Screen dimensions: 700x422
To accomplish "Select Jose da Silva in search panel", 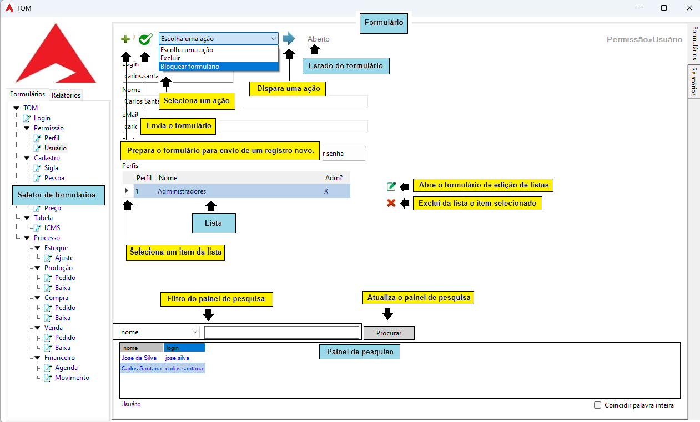I will click(x=141, y=358).
